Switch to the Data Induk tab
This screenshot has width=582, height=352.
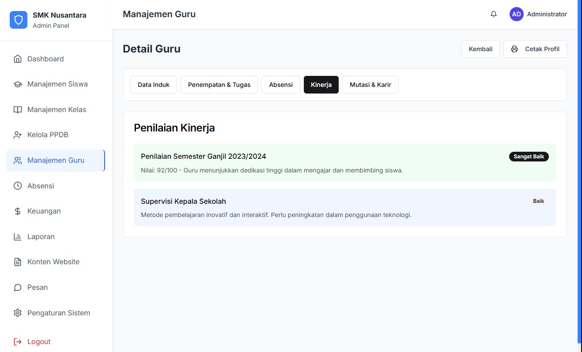coord(154,85)
